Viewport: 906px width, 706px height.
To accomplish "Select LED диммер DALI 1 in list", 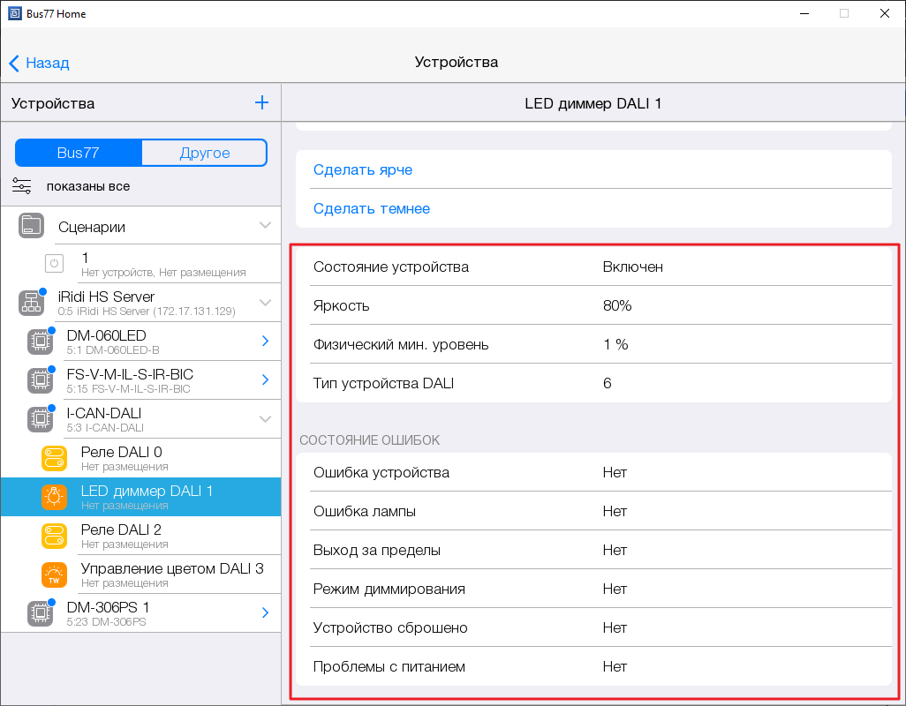I will coord(147,497).
